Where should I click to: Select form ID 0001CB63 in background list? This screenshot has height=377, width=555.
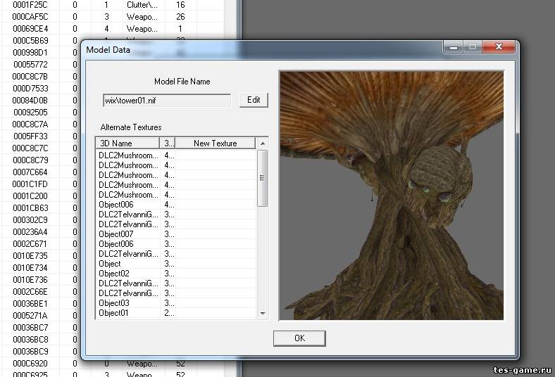click(x=30, y=208)
